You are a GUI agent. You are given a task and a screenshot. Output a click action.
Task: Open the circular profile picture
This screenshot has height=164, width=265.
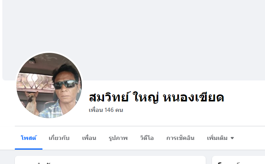pos(49,85)
